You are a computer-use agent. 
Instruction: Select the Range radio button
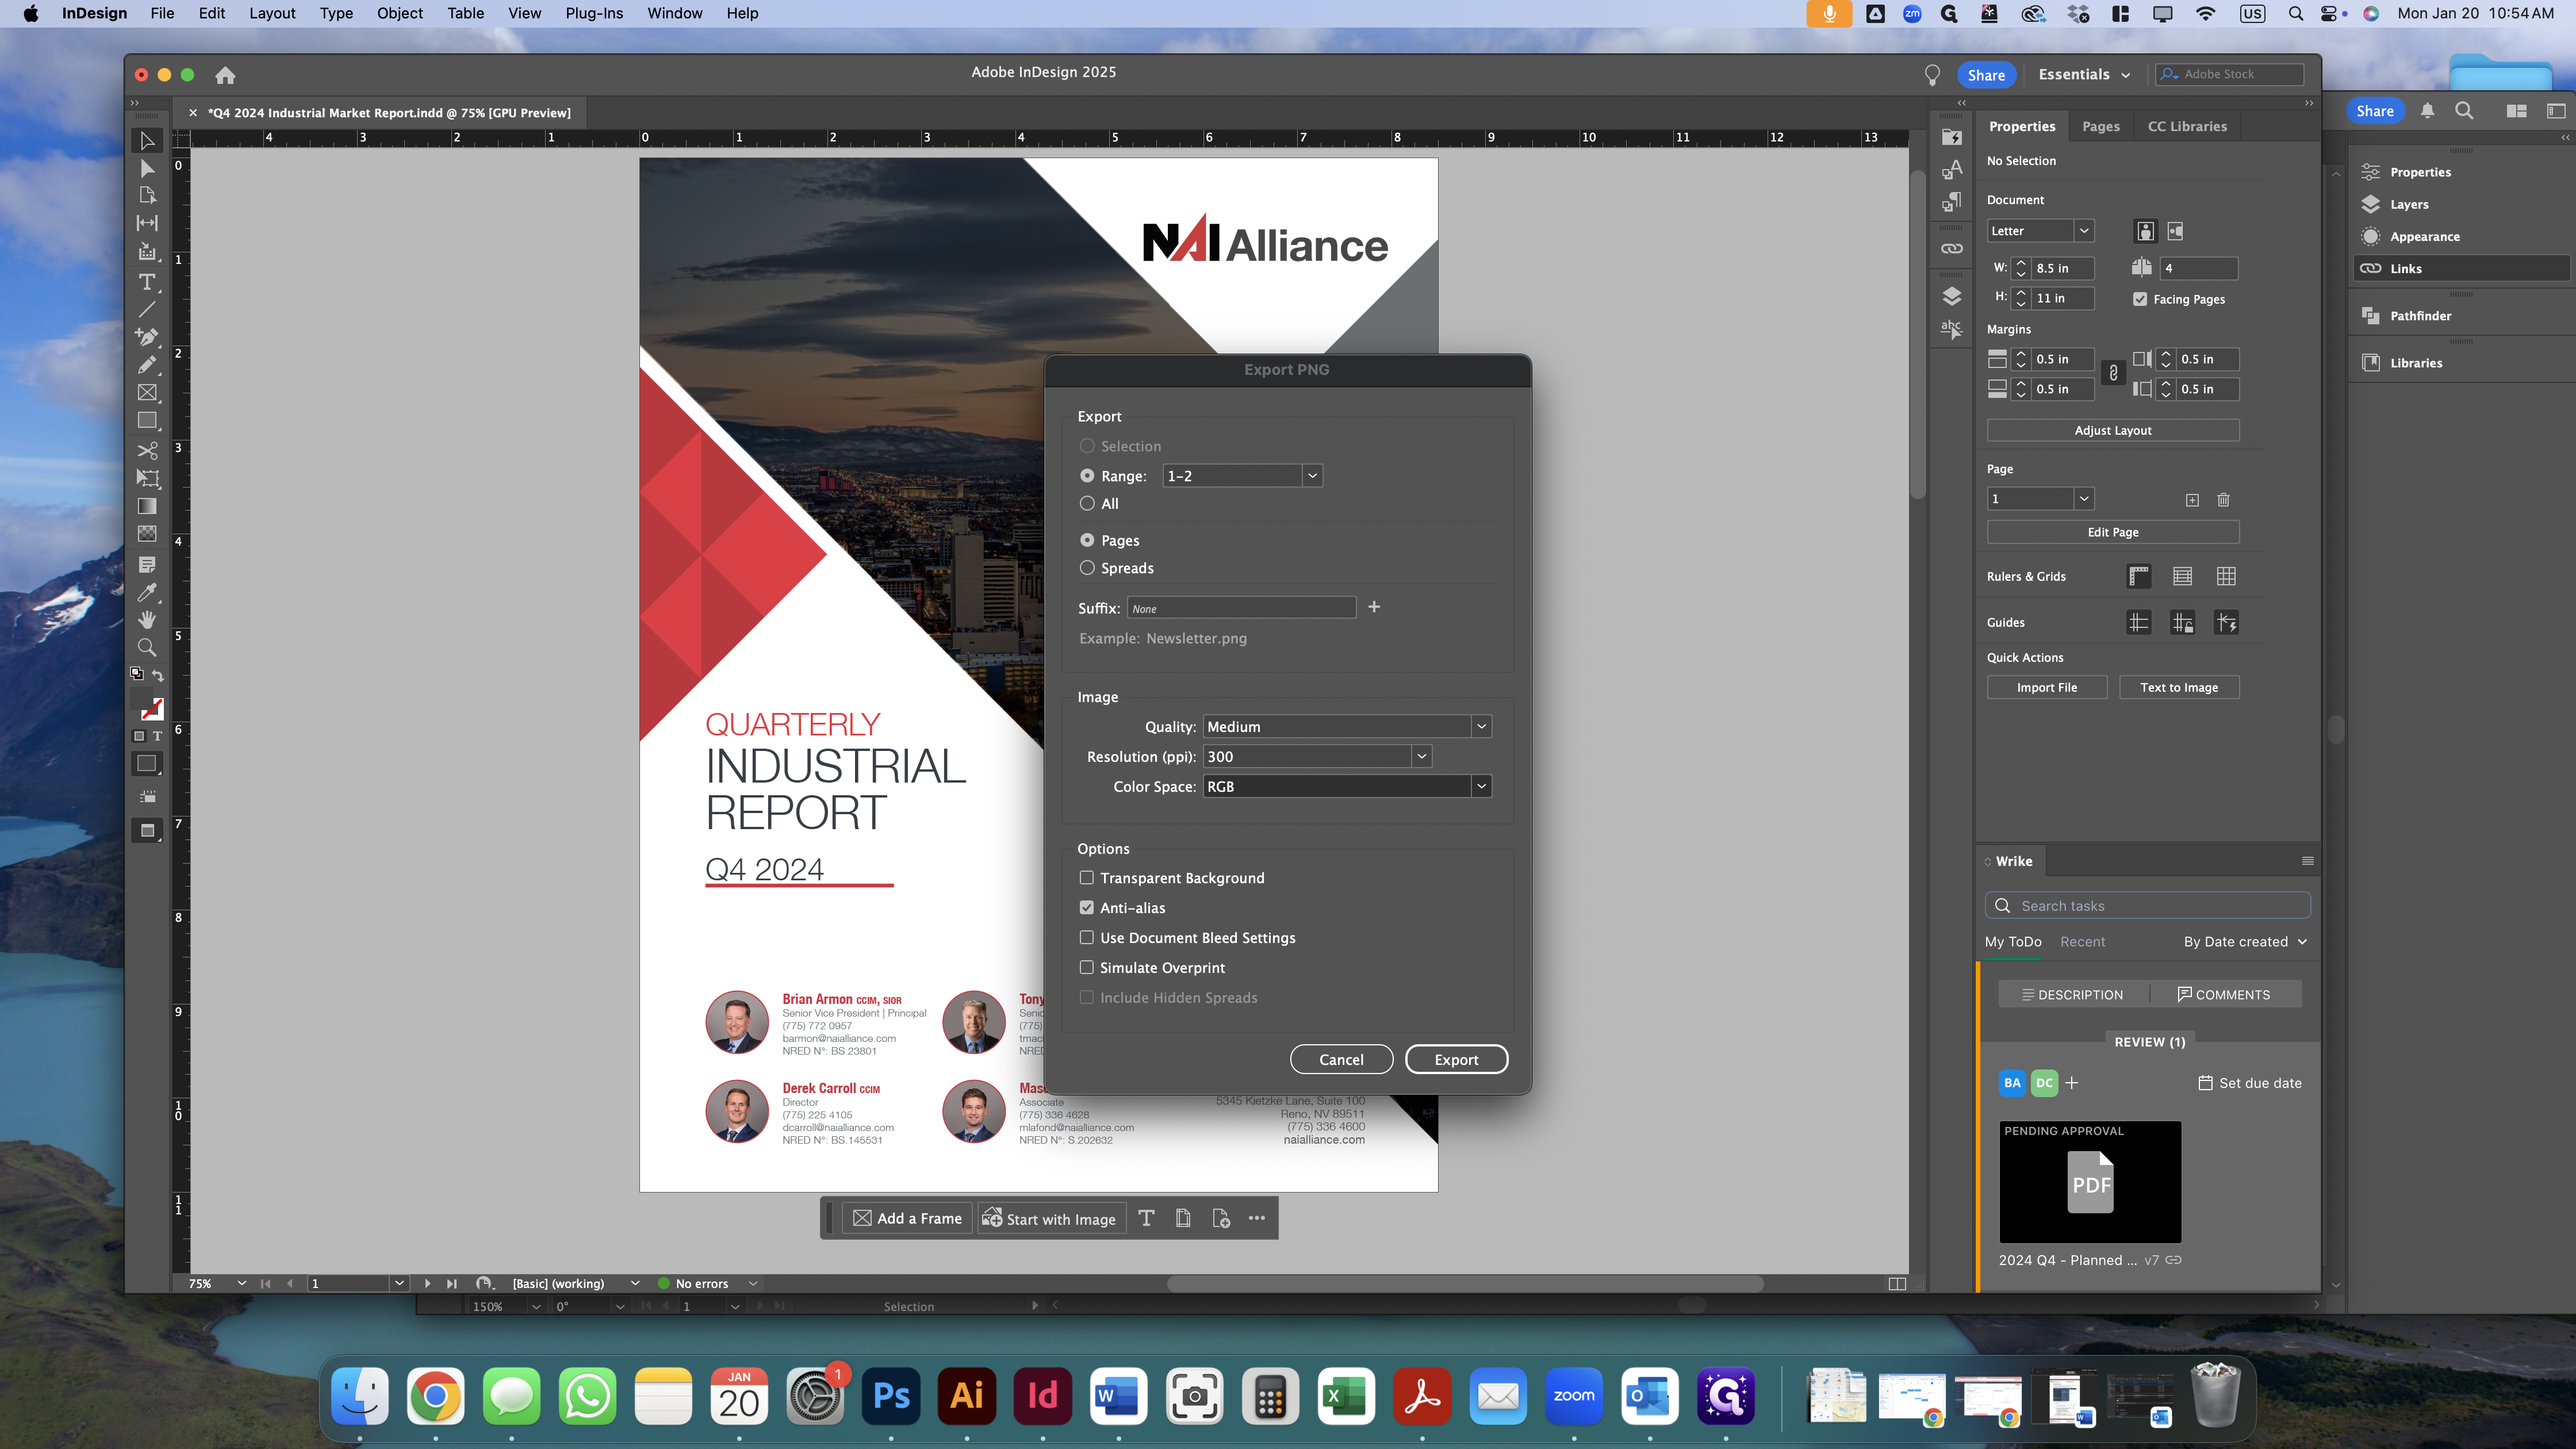click(x=1087, y=476)
